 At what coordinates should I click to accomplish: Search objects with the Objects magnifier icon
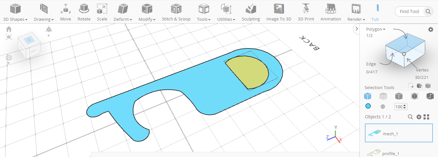pos(410,117)
